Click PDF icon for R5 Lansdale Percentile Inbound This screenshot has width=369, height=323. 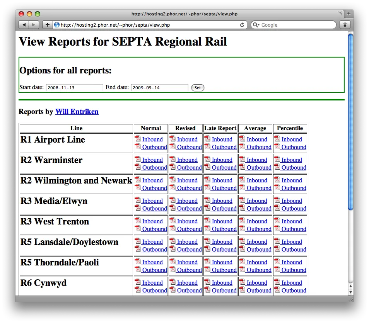[277, 241]
